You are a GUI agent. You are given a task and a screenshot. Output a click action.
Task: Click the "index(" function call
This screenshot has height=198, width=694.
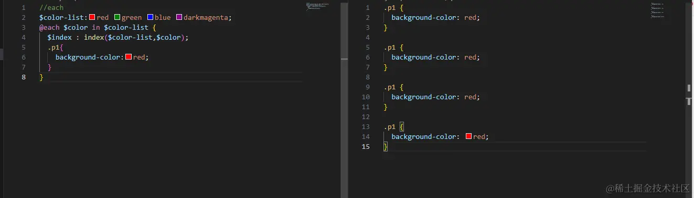[x=95, y=37]
